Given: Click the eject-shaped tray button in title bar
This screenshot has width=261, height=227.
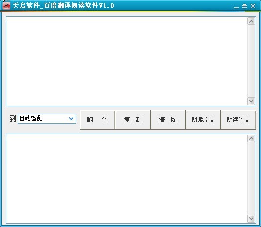Looking at the screenshot, I should coord(244,6).
